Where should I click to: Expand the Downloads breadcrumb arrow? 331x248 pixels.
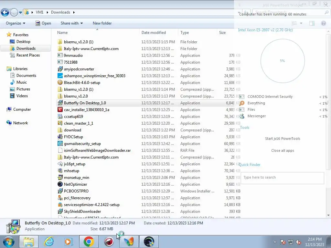[74, 12]
